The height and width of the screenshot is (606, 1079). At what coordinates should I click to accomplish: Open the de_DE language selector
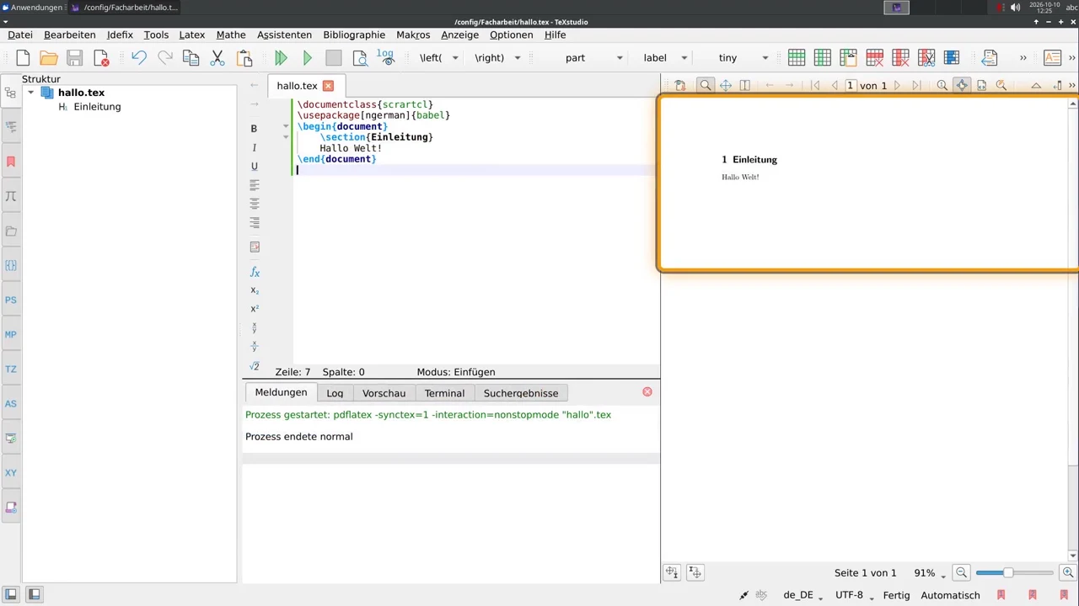coord(803,595)
